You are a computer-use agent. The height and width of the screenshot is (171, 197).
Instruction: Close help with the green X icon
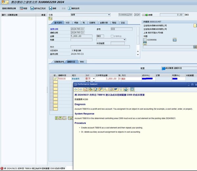point(132,89)
